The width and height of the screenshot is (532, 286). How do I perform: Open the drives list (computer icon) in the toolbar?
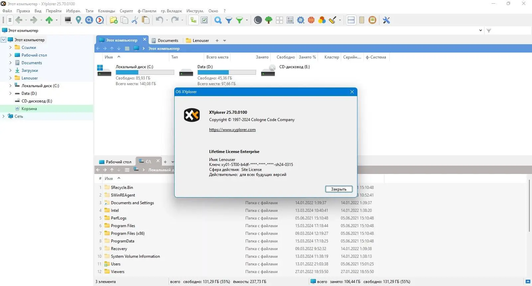[x=68, y=20]
